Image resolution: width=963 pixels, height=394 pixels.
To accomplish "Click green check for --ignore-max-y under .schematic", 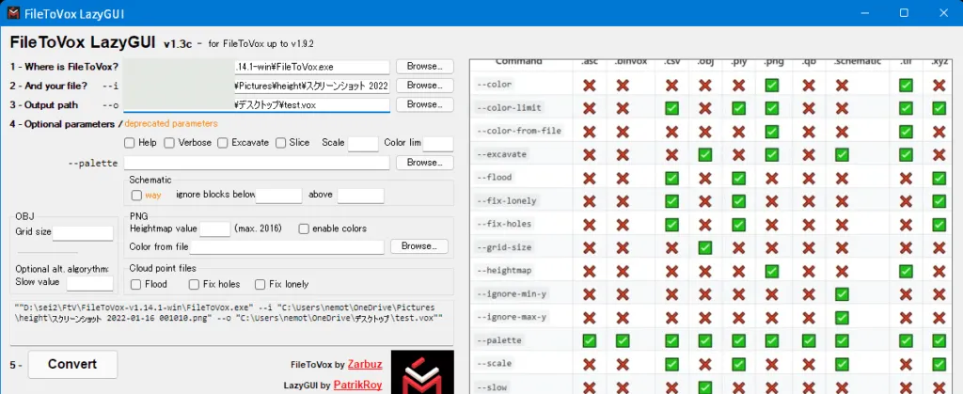I will click(842, 317).
